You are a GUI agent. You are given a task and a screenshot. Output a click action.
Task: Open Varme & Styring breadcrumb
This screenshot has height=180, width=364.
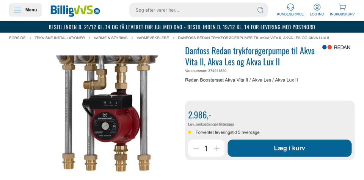click(x=111, y=38)
